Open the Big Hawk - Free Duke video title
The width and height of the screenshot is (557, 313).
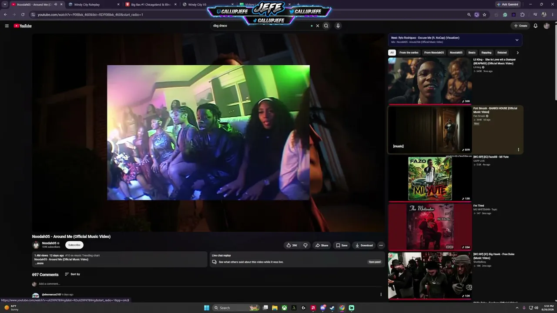tap(494, 256)
